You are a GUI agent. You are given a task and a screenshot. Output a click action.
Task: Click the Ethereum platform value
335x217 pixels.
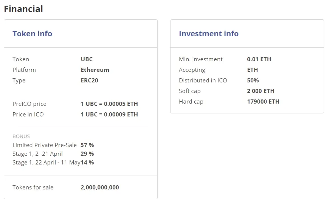95,70
